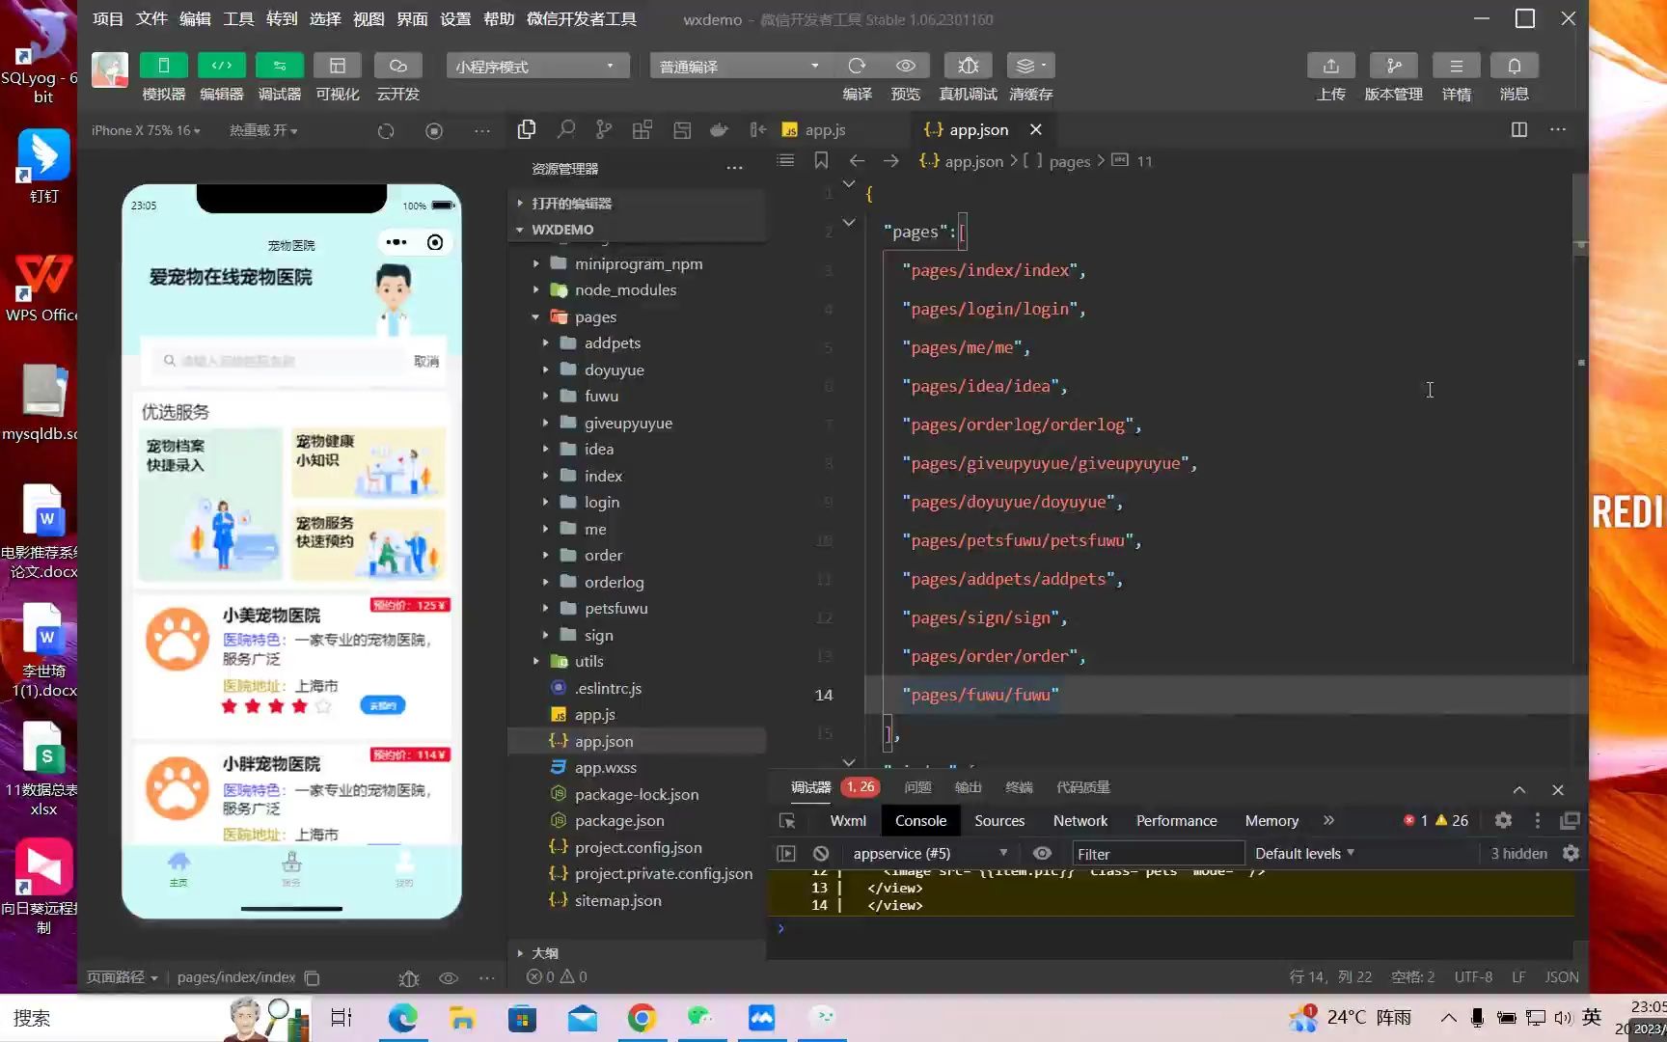Image resolution: width=1667 pixels, height=1042 pixels.
Task: Open the file explorer copy icon
Action: point(527,129)
